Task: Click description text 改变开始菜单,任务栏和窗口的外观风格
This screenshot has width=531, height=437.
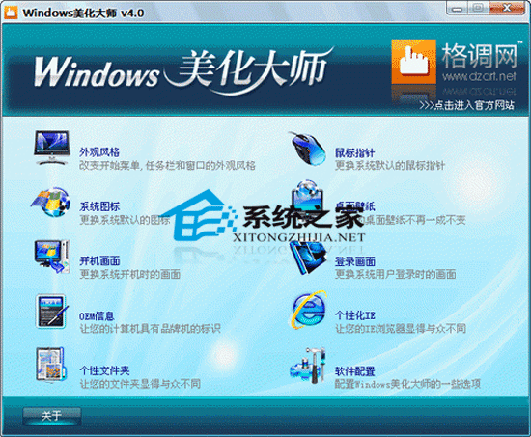Action: [x=167, y=166]
